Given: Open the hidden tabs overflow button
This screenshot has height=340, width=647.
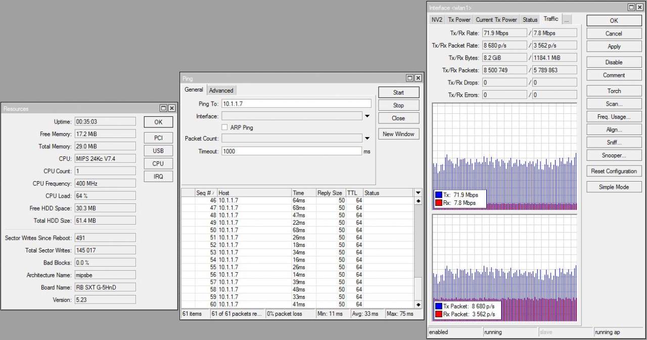Looking at the screenshot, I should pyautogui.click(x=567, y=20).
